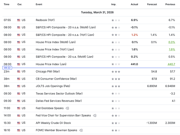The image size is (180, 135).
Task: Click importance stars for API Weekly Crude Oil Stock
Action: (116, 123)
